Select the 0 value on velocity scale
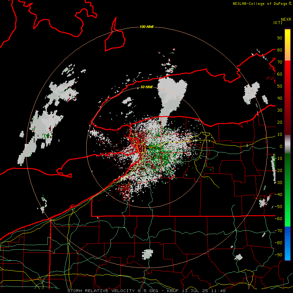The image size is (293, 293). tap(281, 146)
